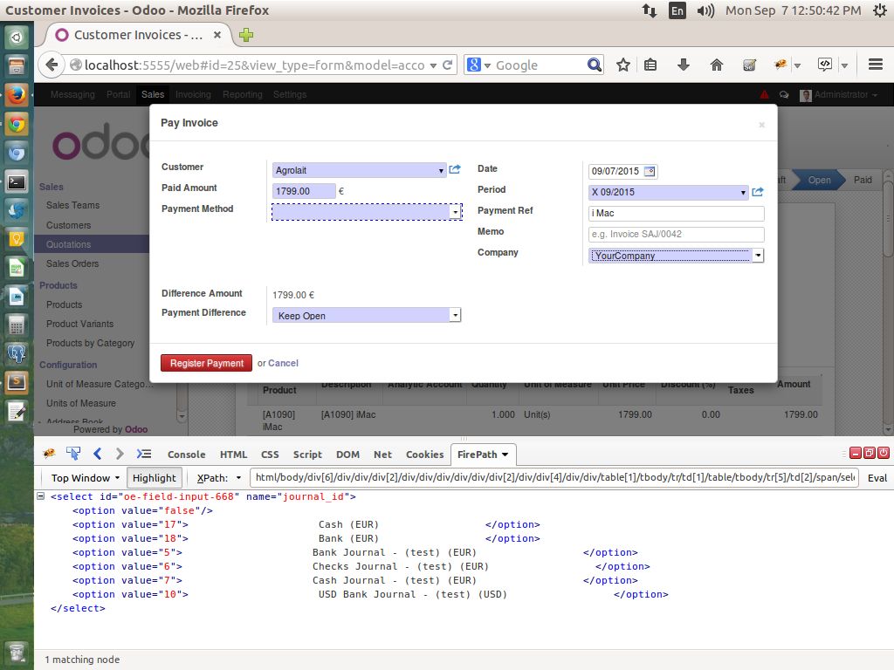Launch Chrome from the Ubuntu dock

click(17, 124)
